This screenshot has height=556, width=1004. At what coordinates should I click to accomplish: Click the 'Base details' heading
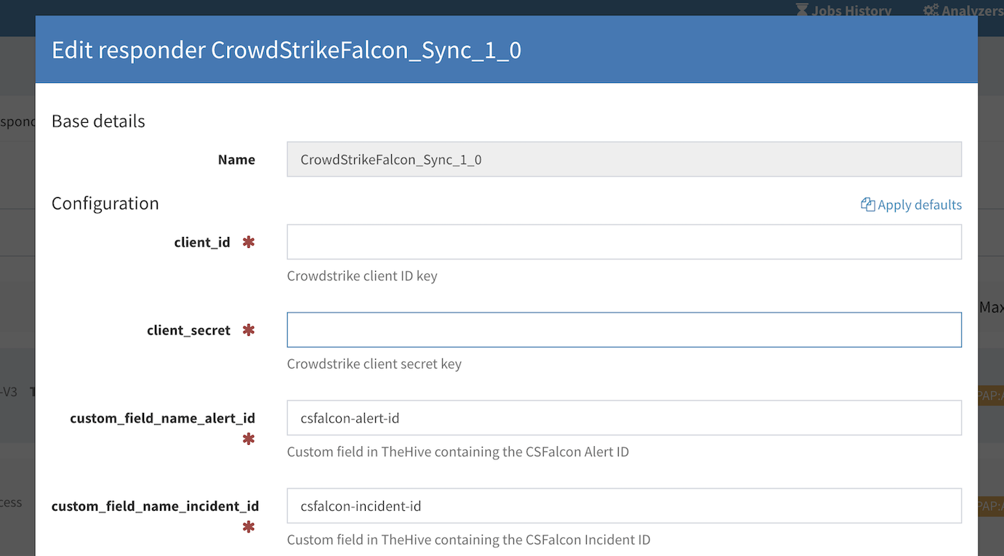(x=98, y=121)
